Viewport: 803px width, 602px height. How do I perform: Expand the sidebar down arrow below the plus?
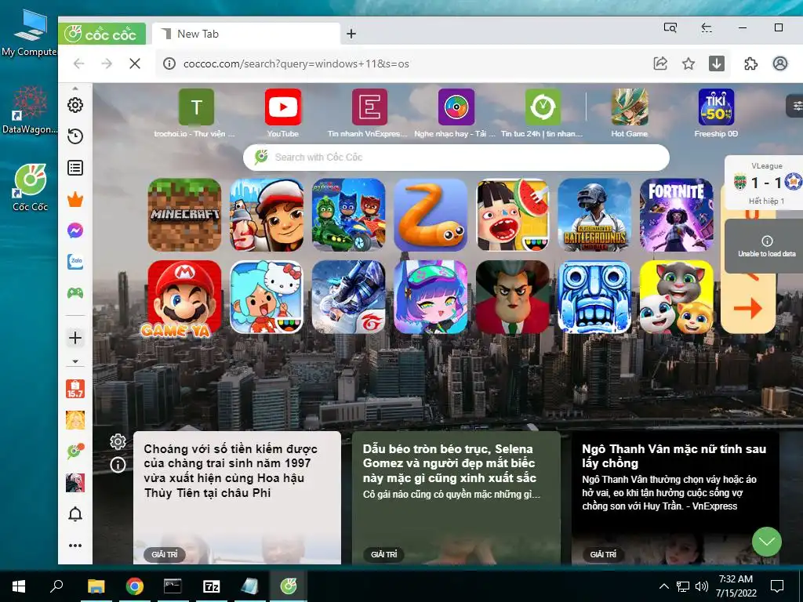[x=75, y=361]
